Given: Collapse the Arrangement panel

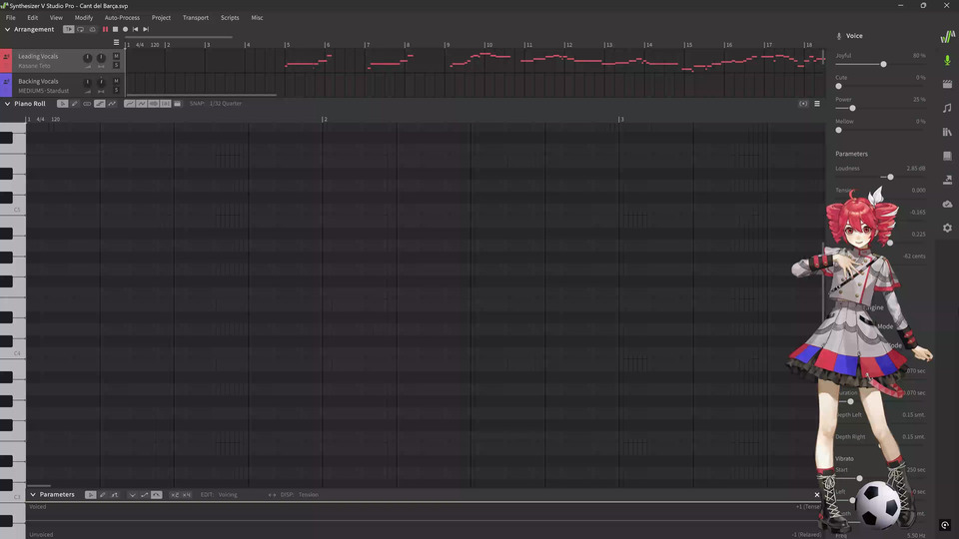Looking at the screenshot, I should click(7, 29).
